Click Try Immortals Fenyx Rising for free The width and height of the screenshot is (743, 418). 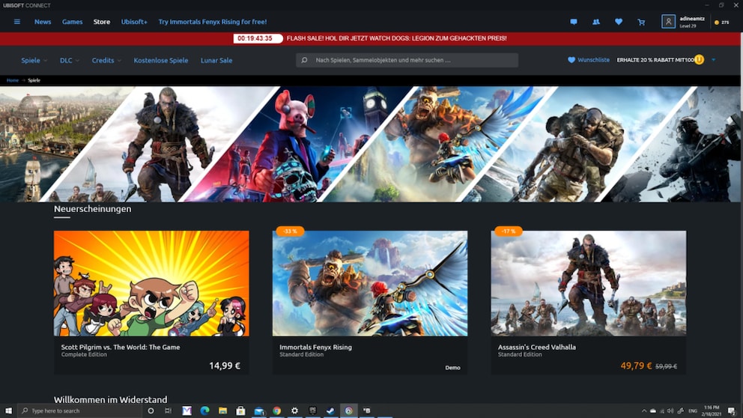[212, 22]
